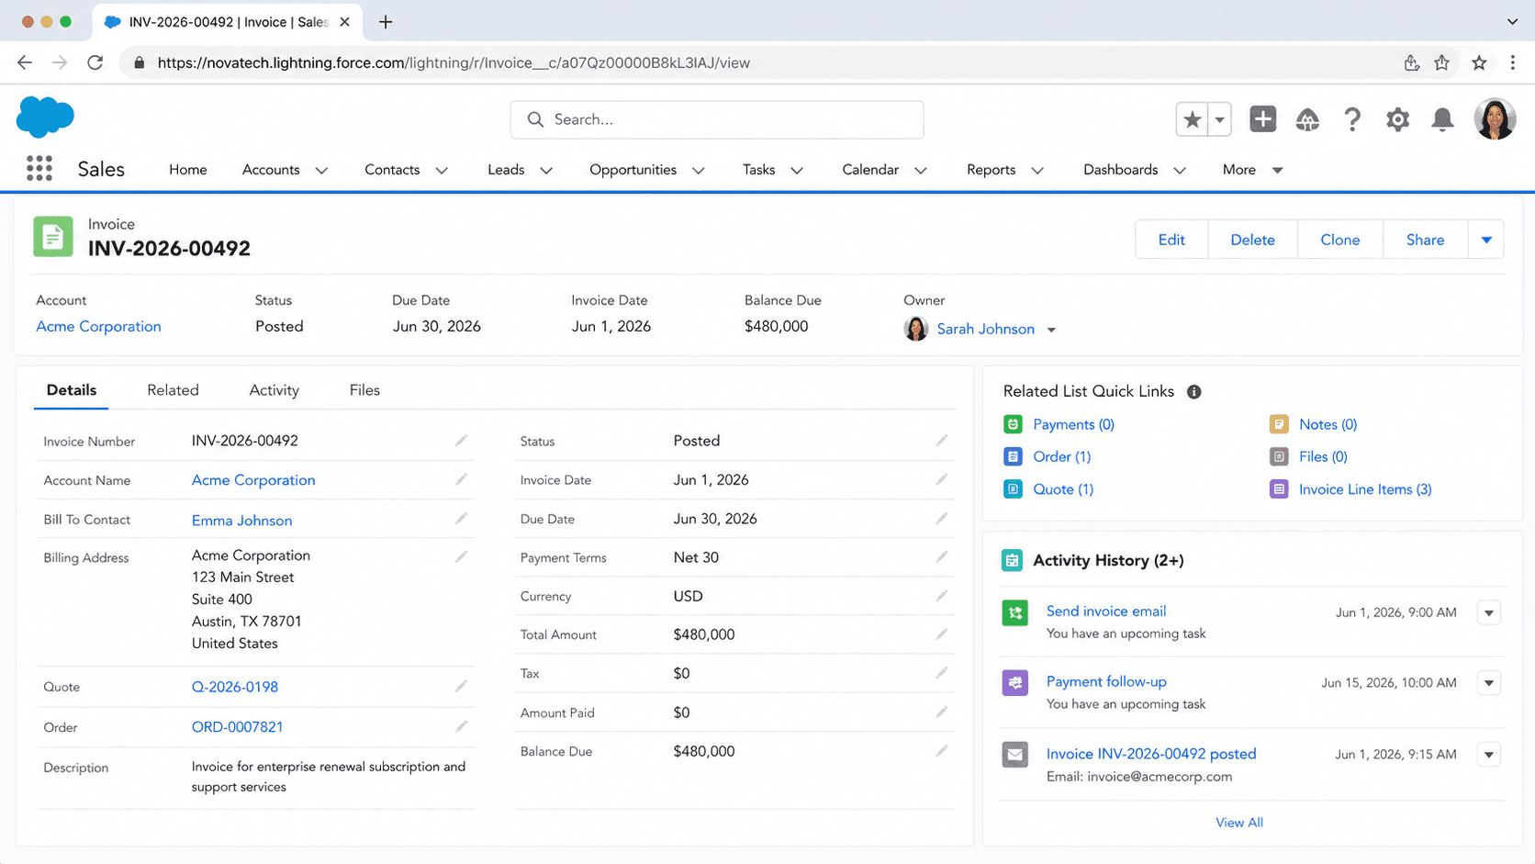Open Acme Corporation link in header
This screenshot has width=1535, height=864.
98,327
